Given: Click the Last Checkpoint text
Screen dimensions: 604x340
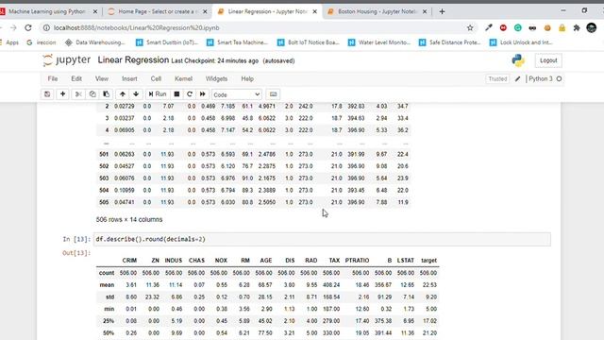Looking at the screenshot, I should coord(215,60).
